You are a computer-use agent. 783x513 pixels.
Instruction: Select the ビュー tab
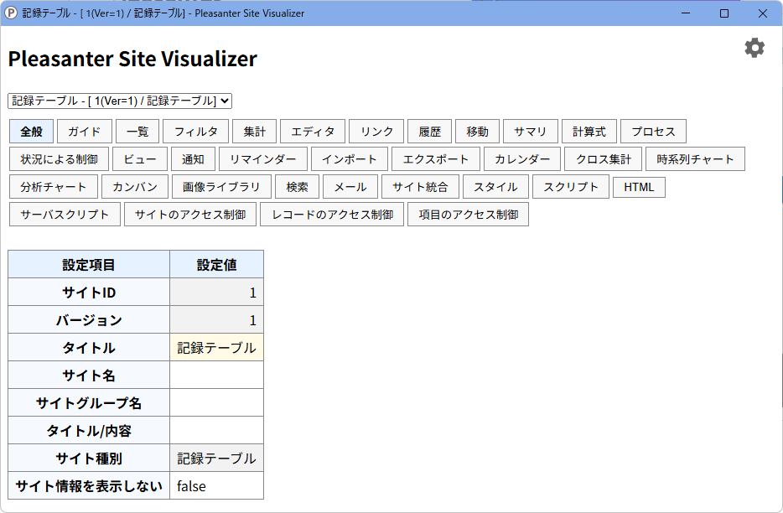coord(140,158)
